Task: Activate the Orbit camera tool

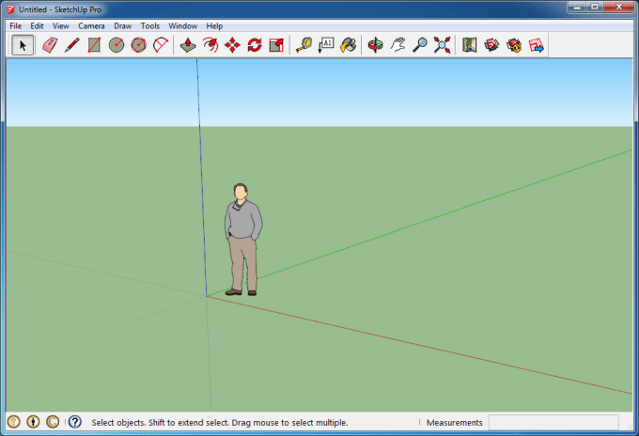Action: coord(375,45)
